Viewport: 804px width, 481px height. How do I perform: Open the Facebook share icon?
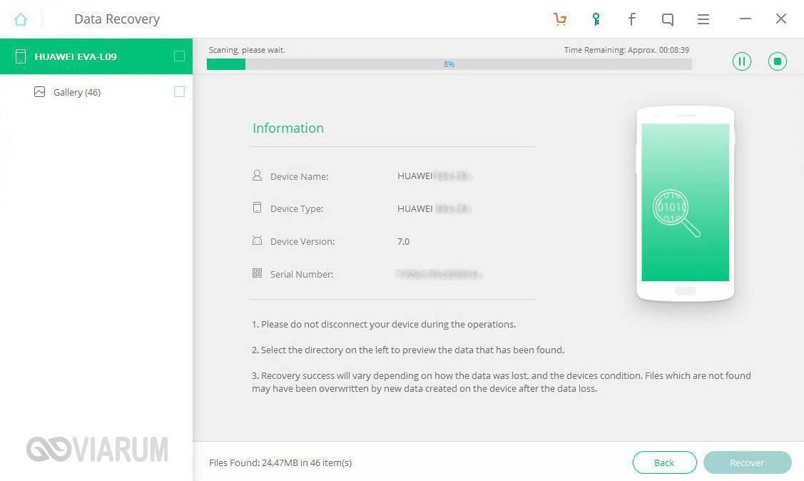click(x=631, y=19)
